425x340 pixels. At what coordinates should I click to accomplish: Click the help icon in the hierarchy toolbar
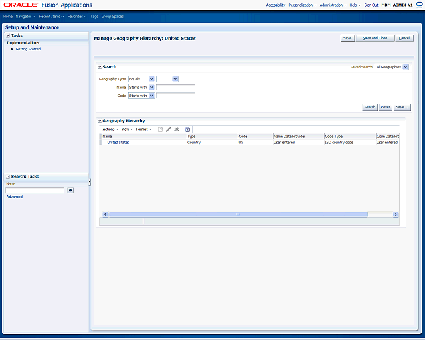pos(187,129)
